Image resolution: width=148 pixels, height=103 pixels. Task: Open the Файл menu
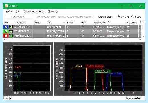pyautogui.click(x=9, y=11)
